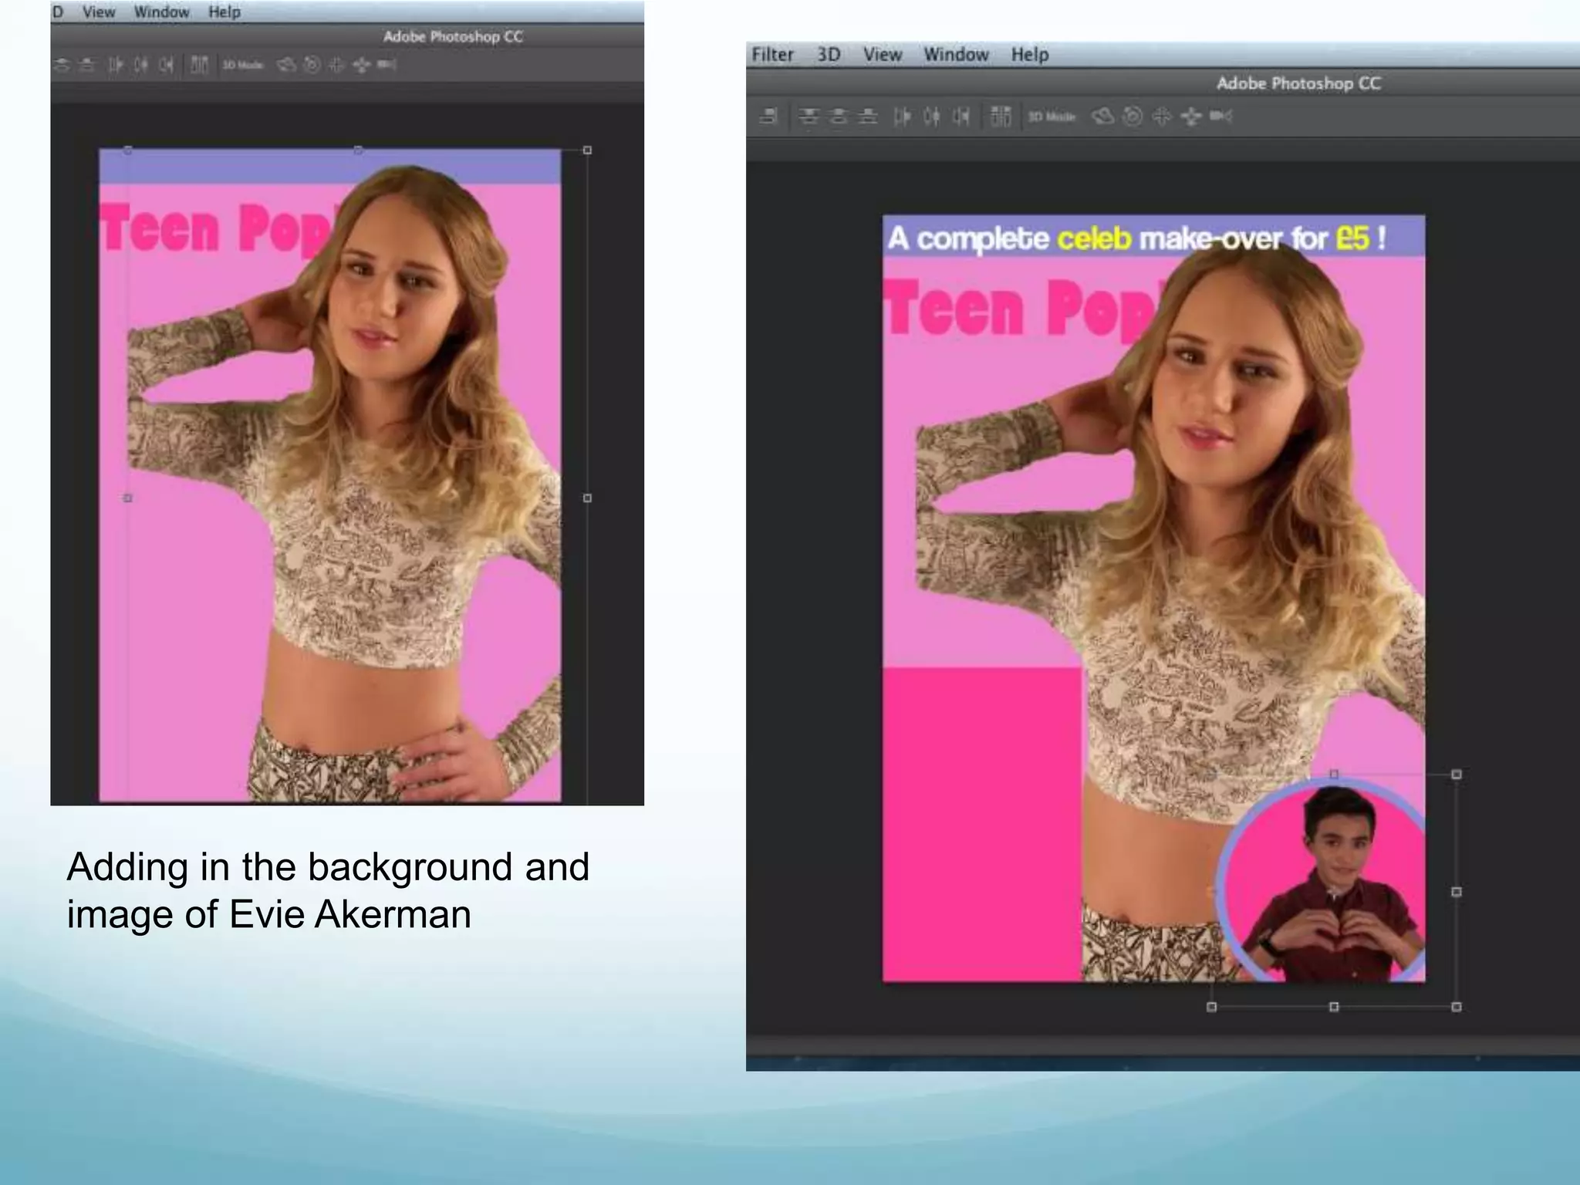Click Distribute bottom edges icon, right window

869,116
